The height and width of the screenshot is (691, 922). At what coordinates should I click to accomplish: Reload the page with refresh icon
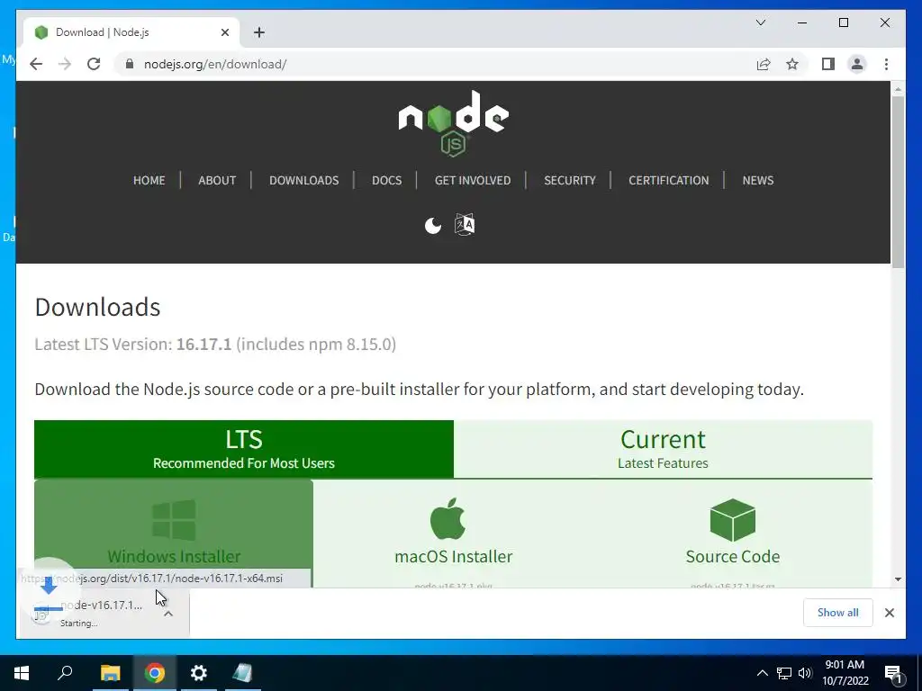(94, 64)
